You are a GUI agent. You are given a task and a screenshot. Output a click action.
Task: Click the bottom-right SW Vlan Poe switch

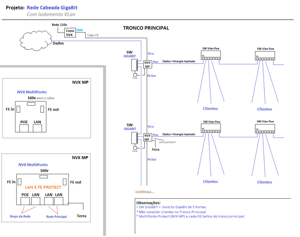coord(265,128)
